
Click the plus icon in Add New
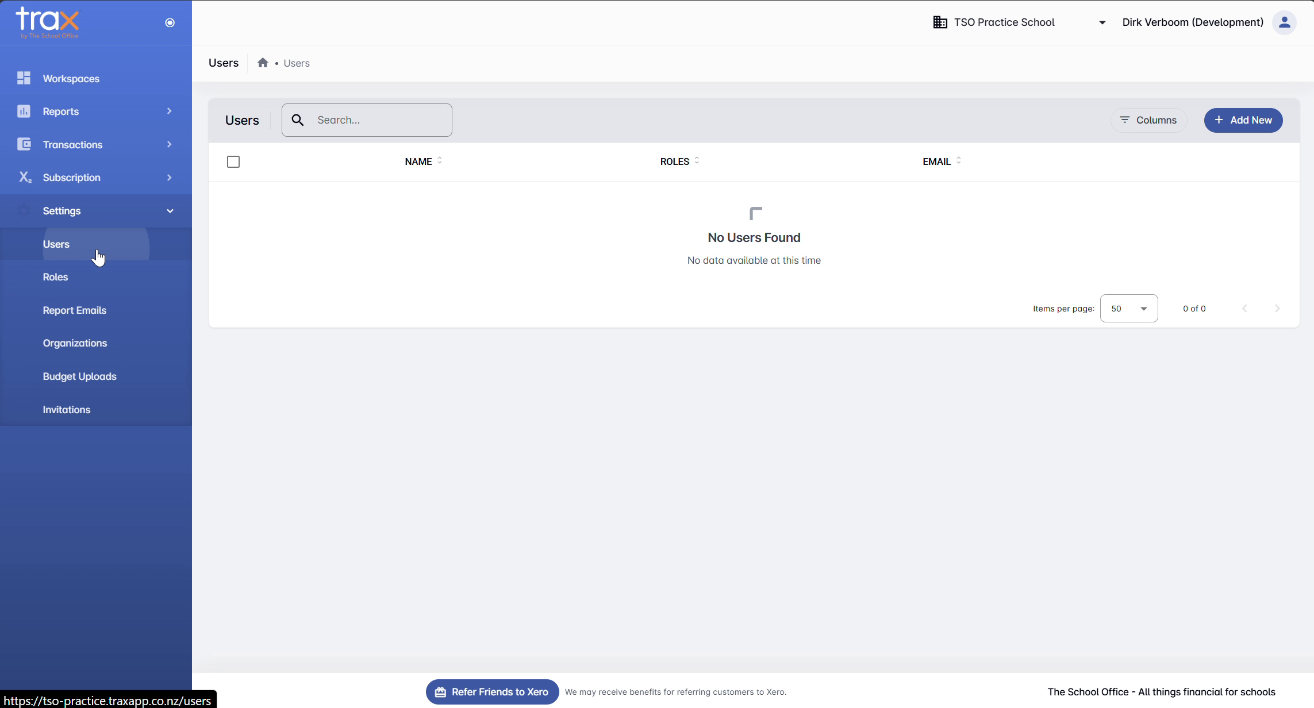click(1219, 120)
